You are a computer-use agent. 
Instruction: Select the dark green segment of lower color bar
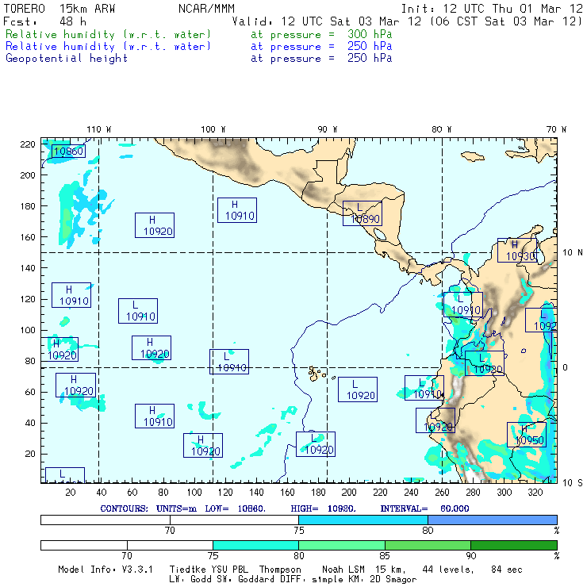pyautogui.click(x=513, y=545)
